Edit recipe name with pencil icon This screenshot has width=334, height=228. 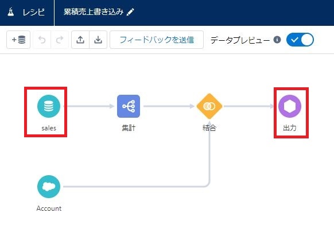pos(130,12)
